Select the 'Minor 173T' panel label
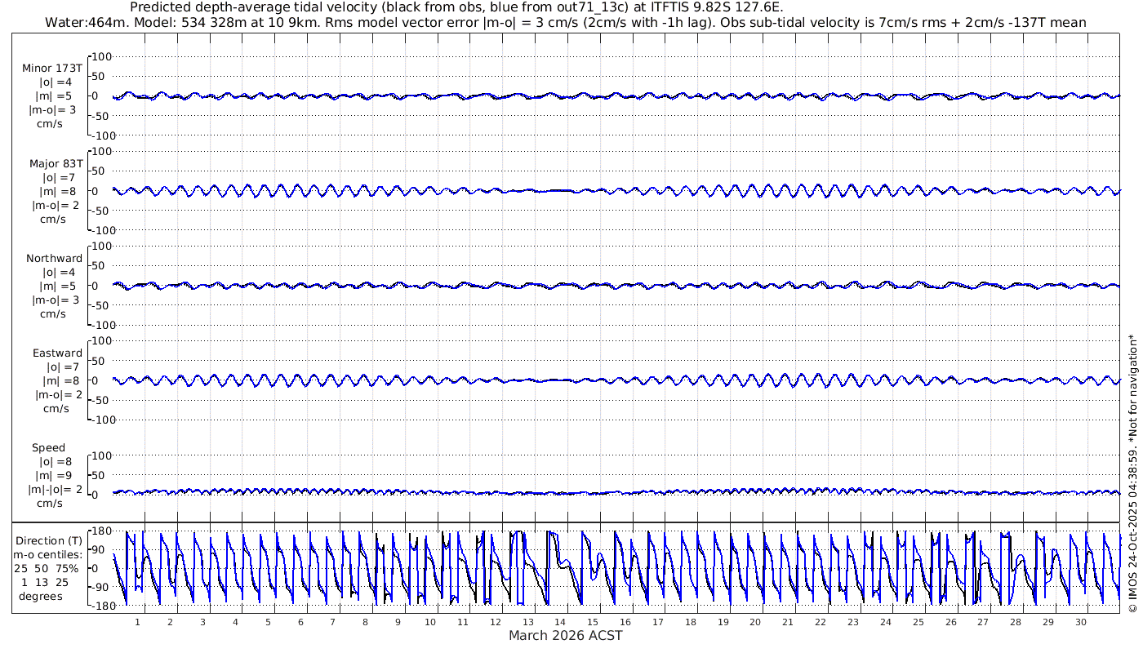 [x=52, y=69]
